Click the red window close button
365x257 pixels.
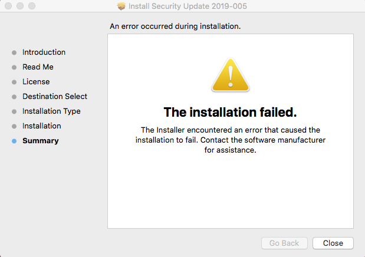click(8, 6)
